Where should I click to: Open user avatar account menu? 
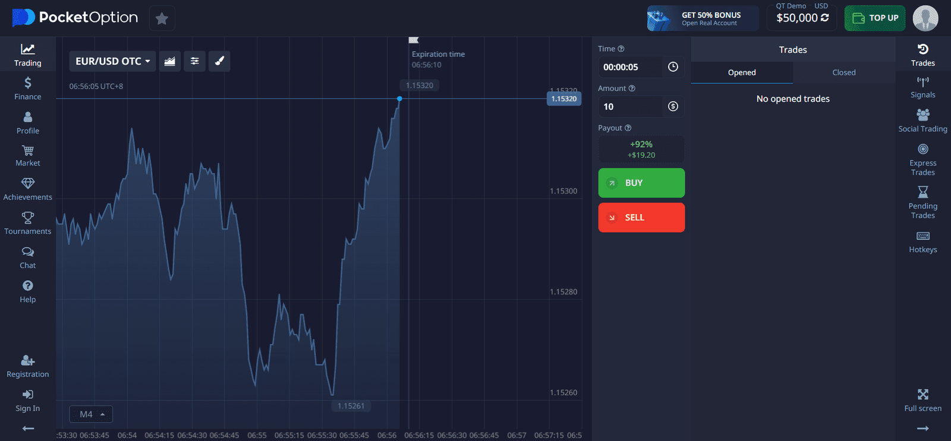click(925, 18)
